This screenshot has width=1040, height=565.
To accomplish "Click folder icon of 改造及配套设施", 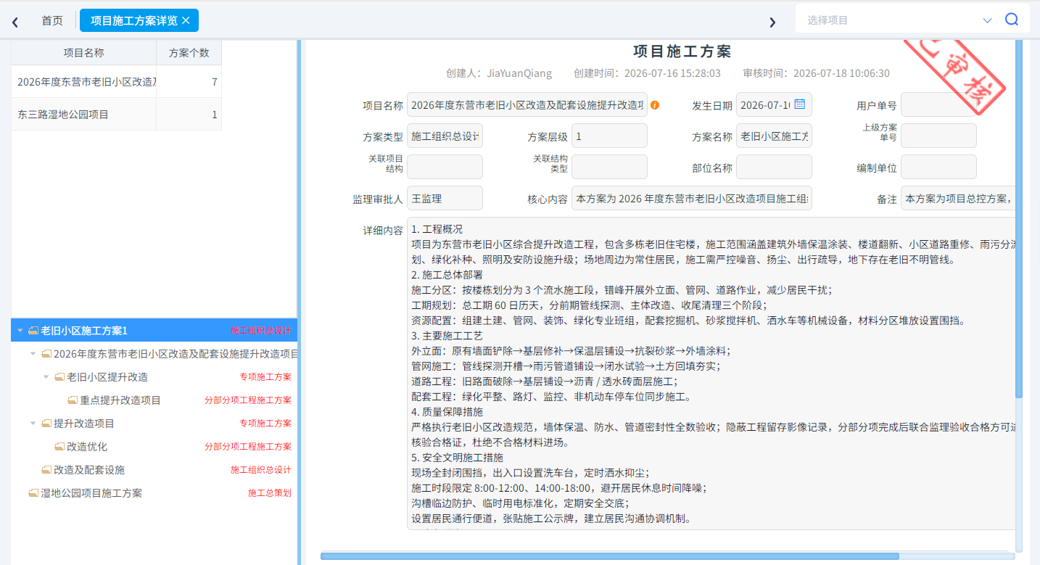I will [46, 470].
